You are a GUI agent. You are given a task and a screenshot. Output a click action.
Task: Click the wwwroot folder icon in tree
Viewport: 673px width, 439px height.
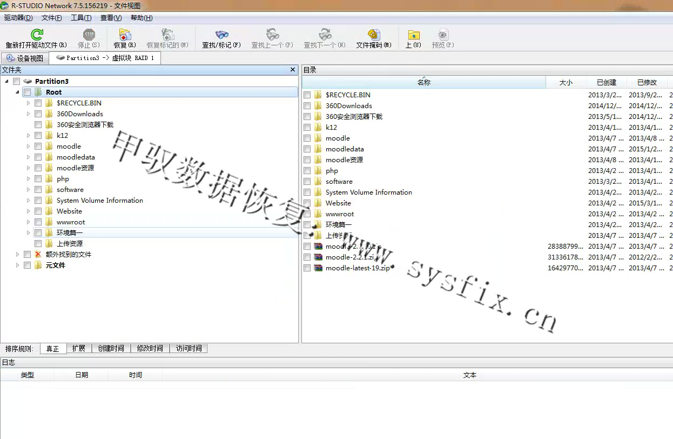coord(49,222)
